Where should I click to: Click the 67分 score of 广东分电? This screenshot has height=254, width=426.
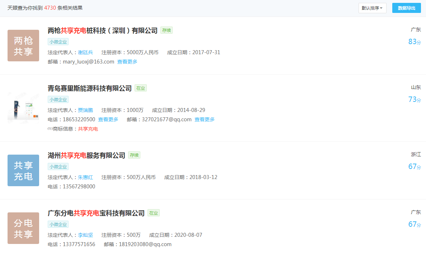tap(415, 225)
